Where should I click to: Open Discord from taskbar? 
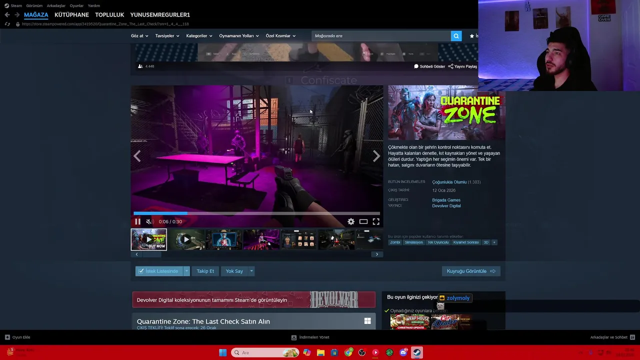tap(403, 352)
